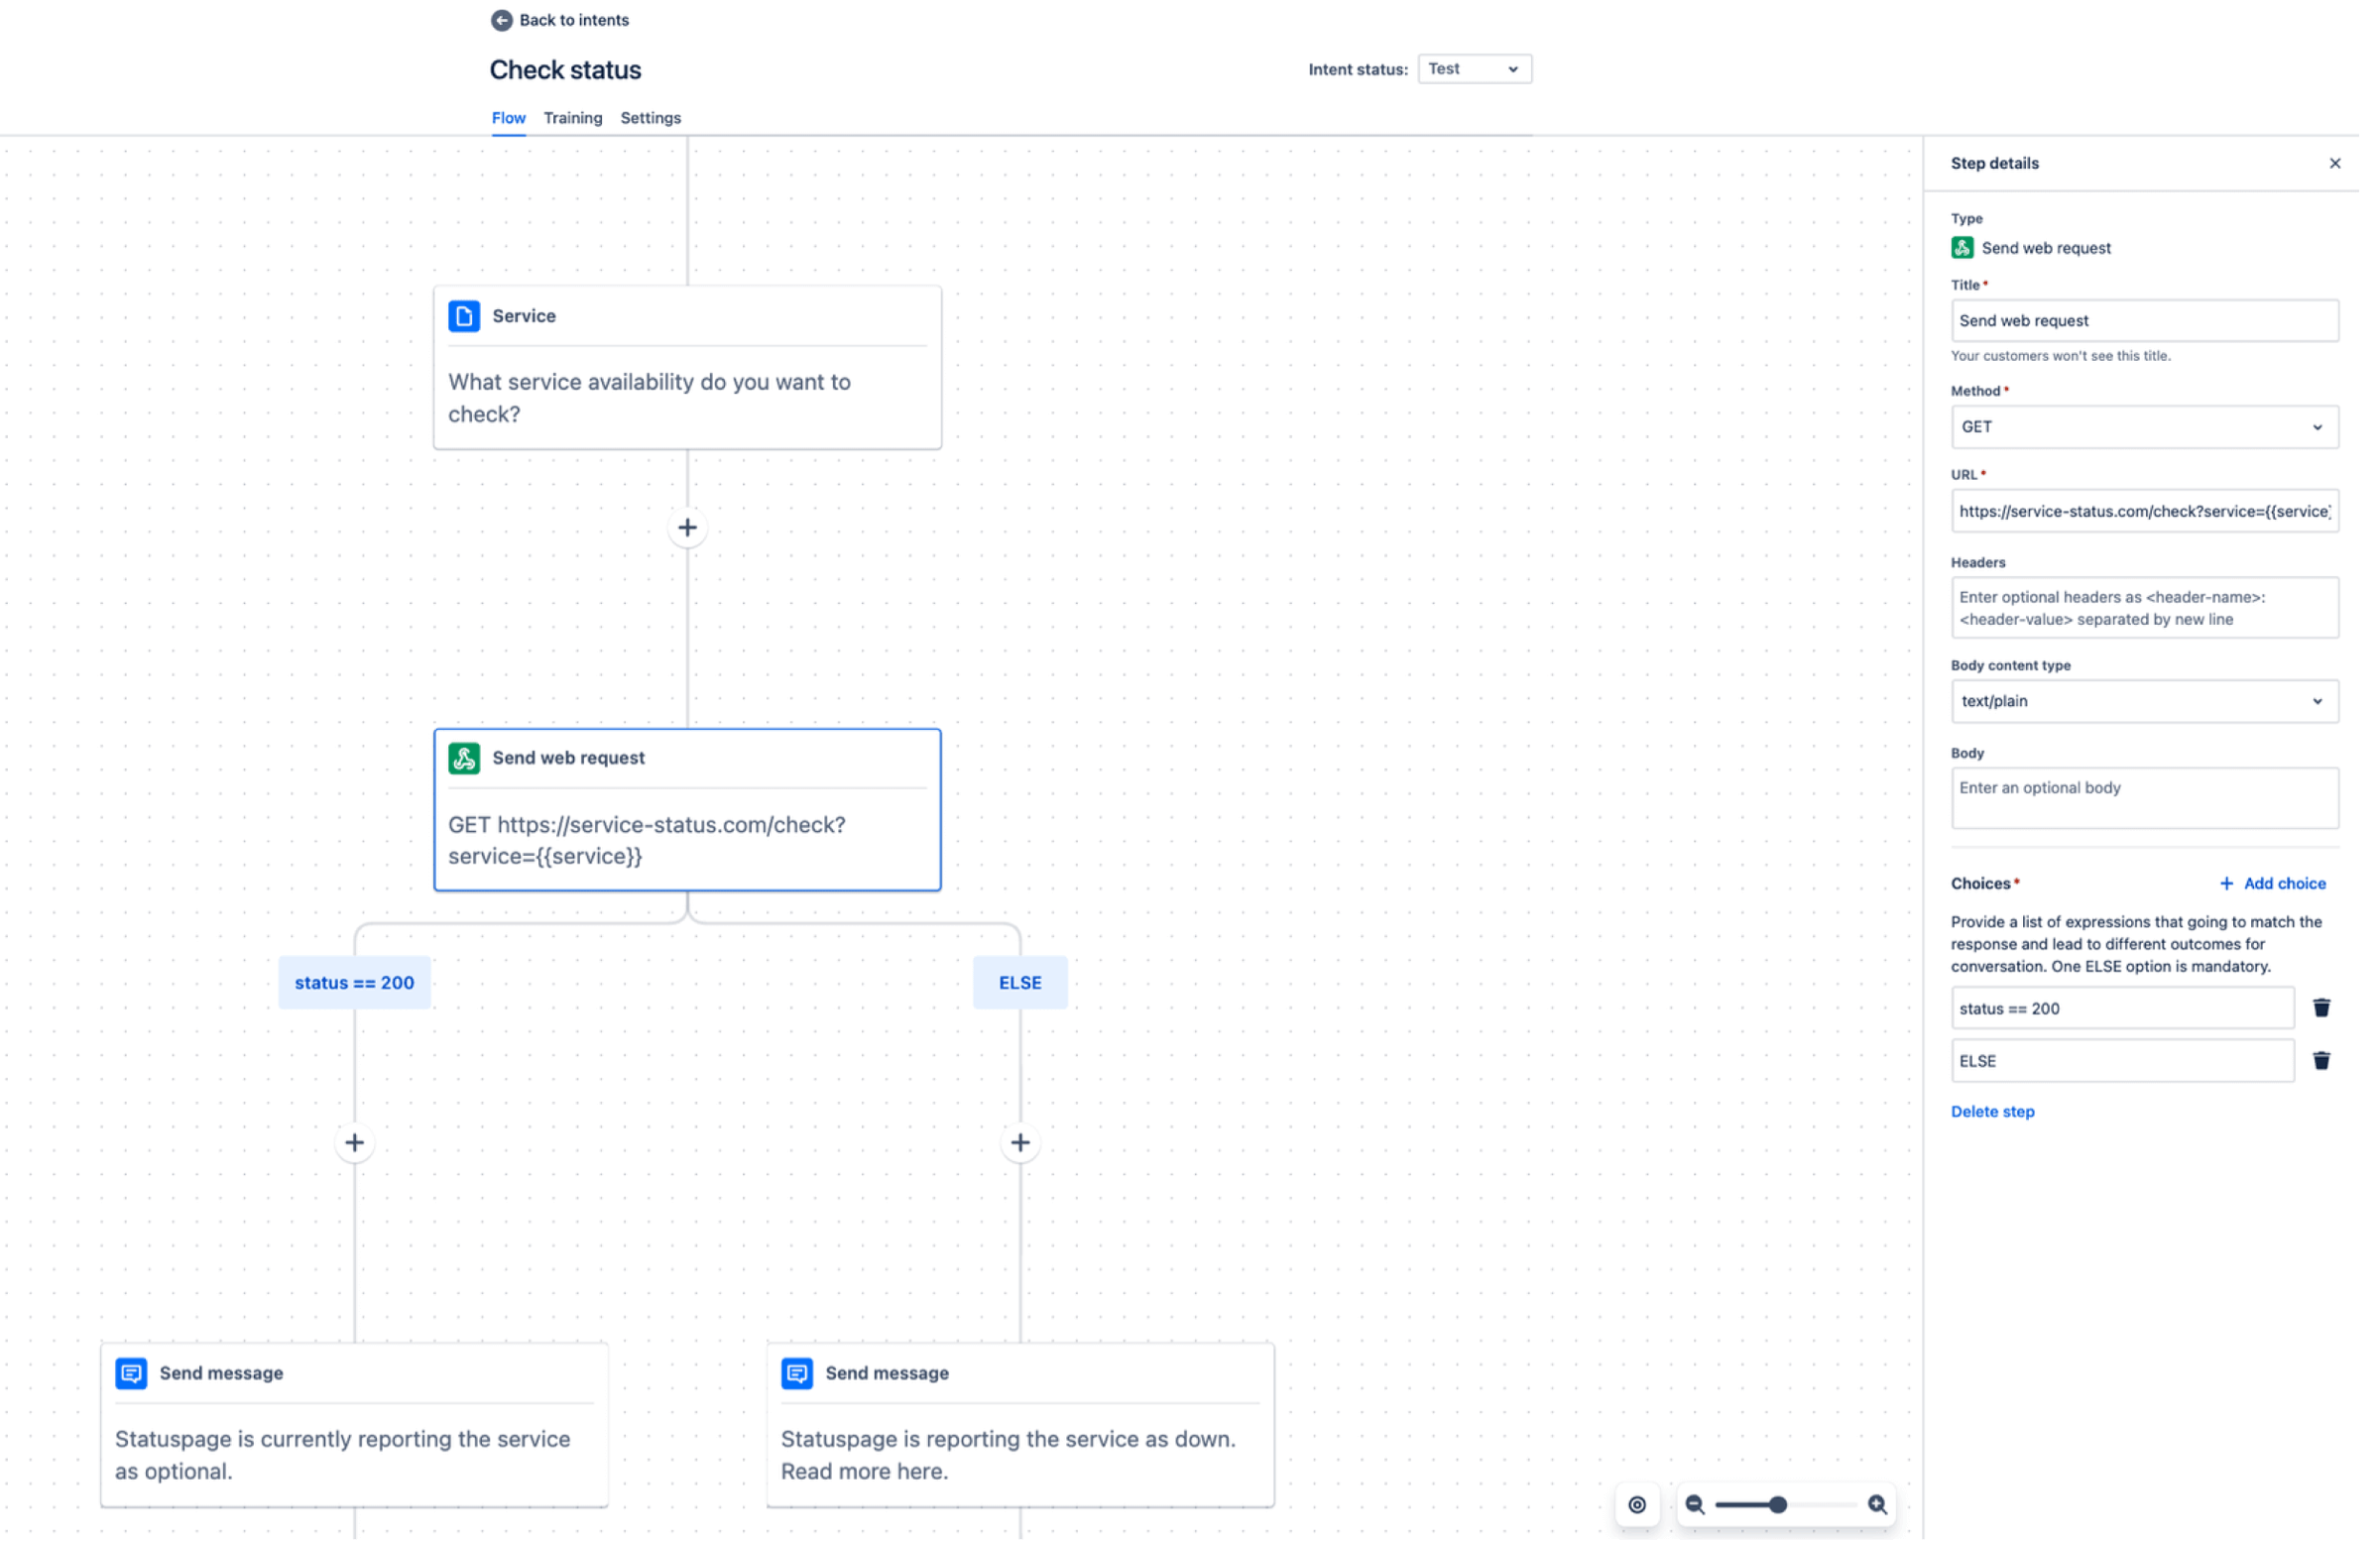This screenshot has width=2380, height=1541.
Task: Click the plus connector between Service and Send web request
Action: coord(687,528)
